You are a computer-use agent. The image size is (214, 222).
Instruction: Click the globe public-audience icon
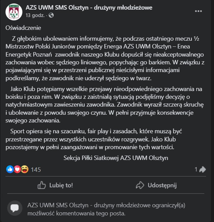(x=51, y=15)
